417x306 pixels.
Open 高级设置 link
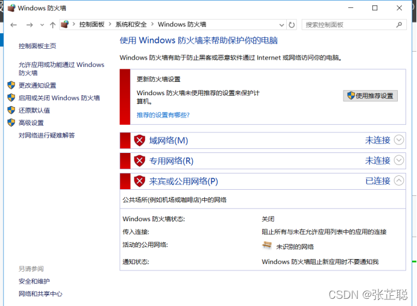31,123
